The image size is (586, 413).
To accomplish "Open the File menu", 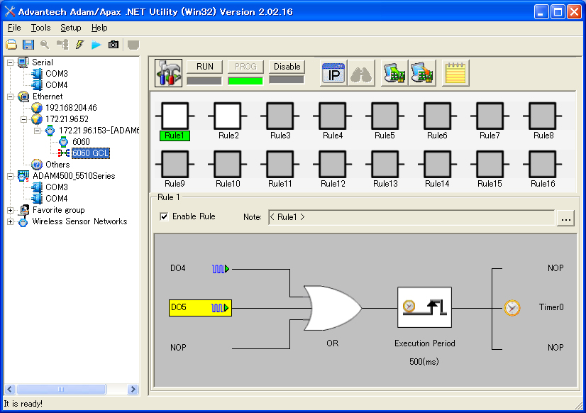I will click(14, 28).
